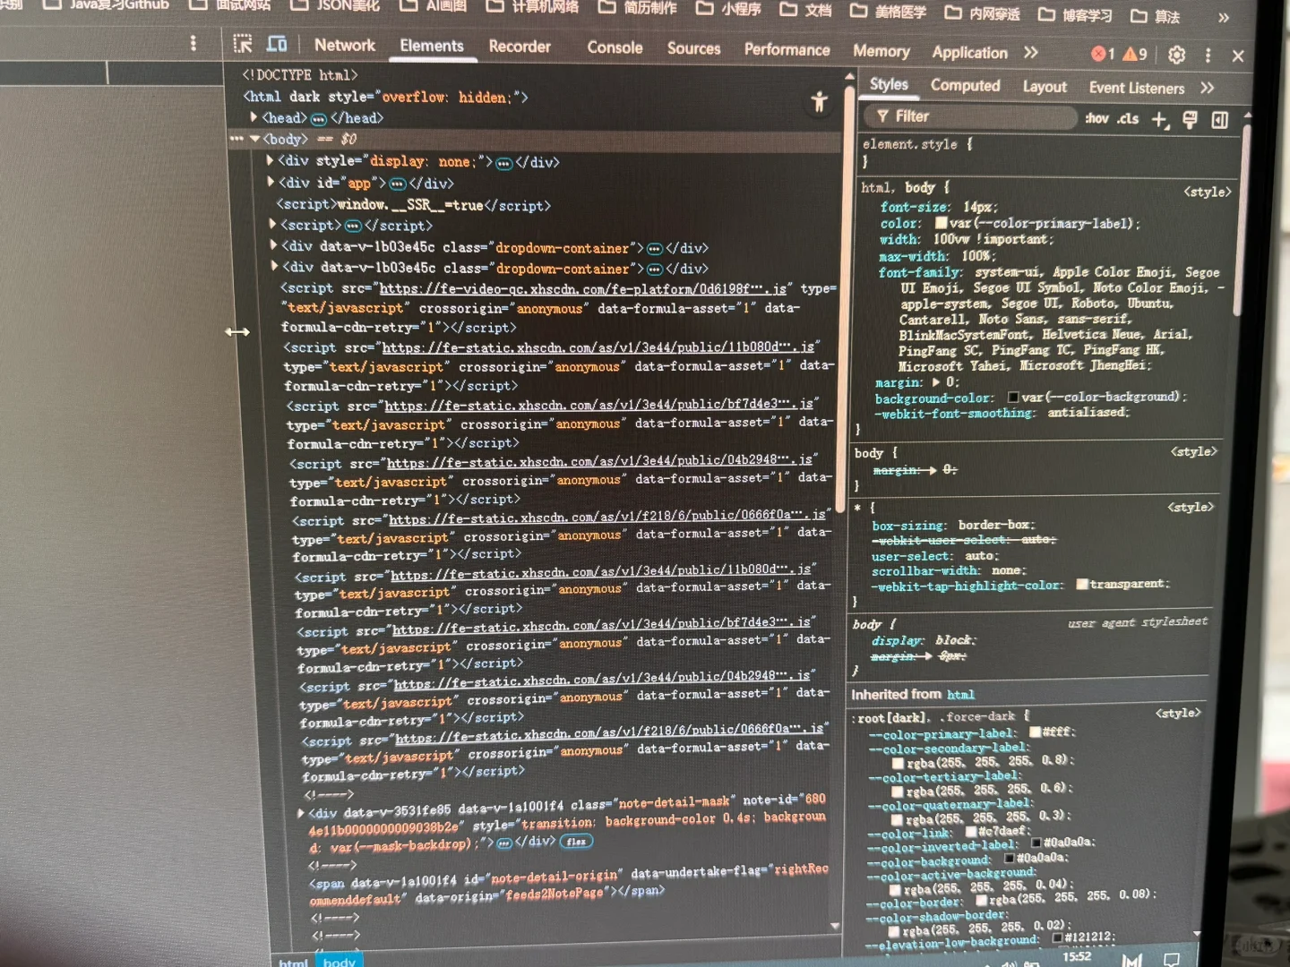
Task: Open the Memory tab
Action: pyautogui.click(x=881, y=52)
